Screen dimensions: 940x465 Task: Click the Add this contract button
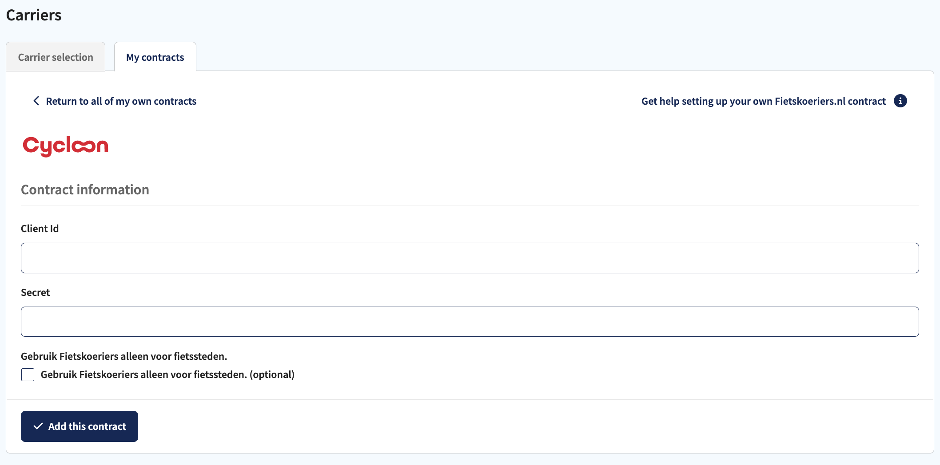(x=80, y=426)
